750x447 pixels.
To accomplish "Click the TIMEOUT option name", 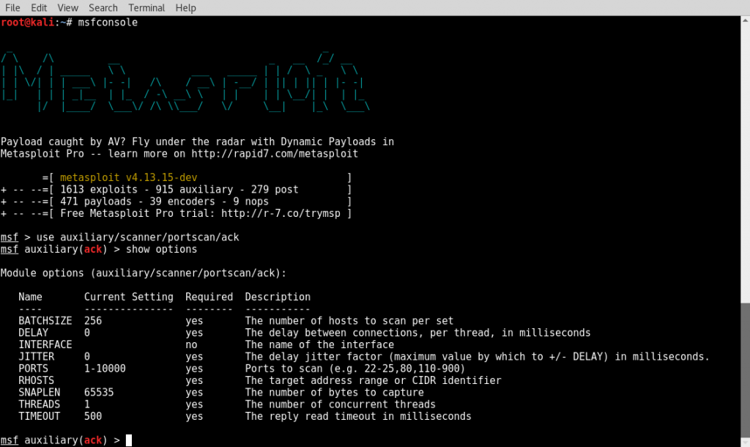I will click(x=40, y=416).
